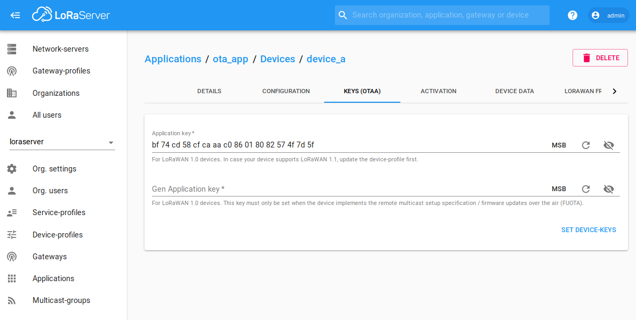
Task: Collapse the sidebar using arrow icon
Action: pos(15,15)
